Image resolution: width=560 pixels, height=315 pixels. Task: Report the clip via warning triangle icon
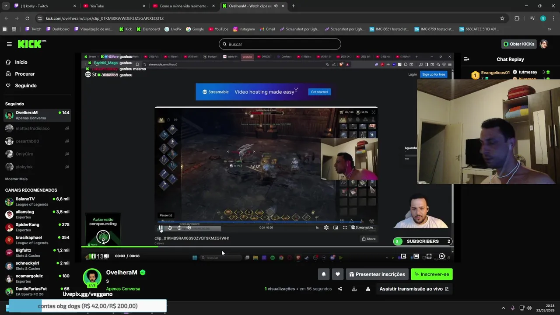tap(368, 289)
